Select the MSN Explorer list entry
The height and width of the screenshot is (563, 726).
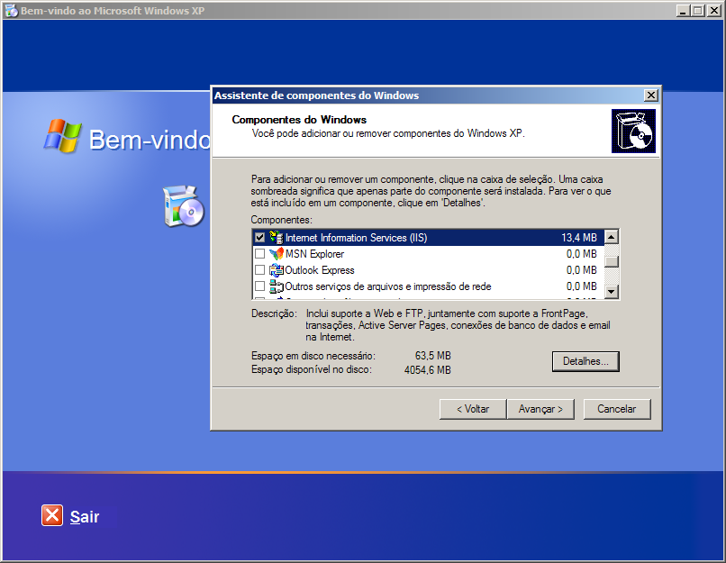pos(428,254)
